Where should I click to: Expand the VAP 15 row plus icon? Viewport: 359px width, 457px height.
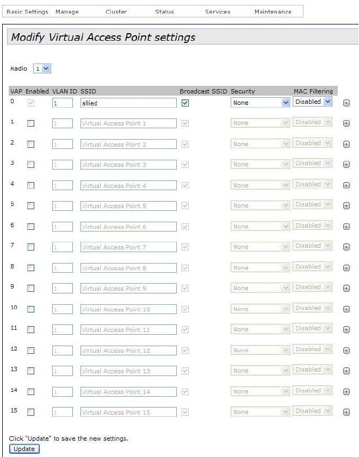click(346, 412)
